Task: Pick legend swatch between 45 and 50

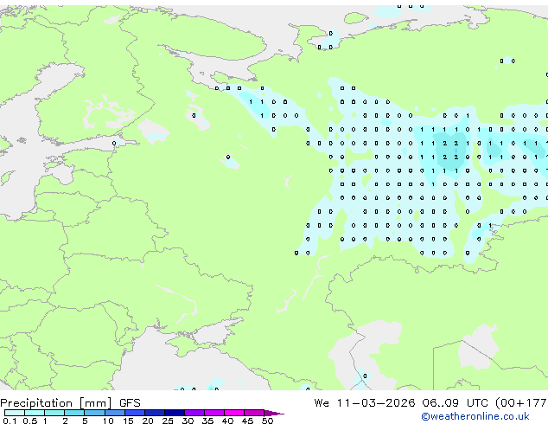Action: (x=254, y=413)
